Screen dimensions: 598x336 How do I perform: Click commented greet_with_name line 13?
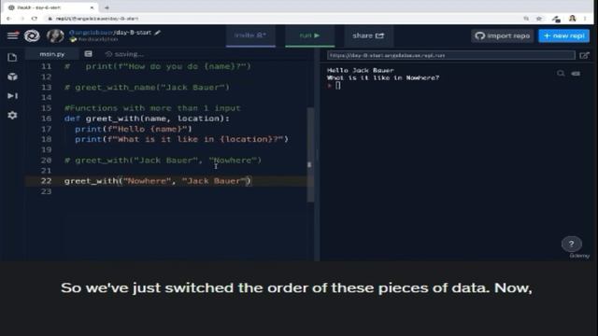pos(148,87)
